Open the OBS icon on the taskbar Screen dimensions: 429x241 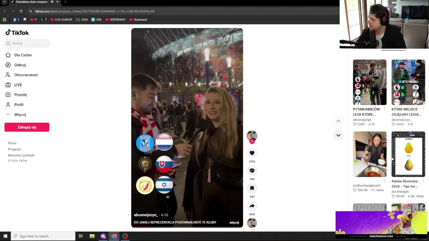125,236
